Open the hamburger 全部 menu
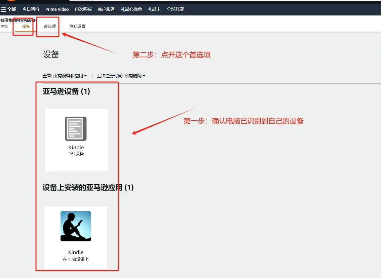The height and width of the screenshot is (278, 381). tap(8, 9)
